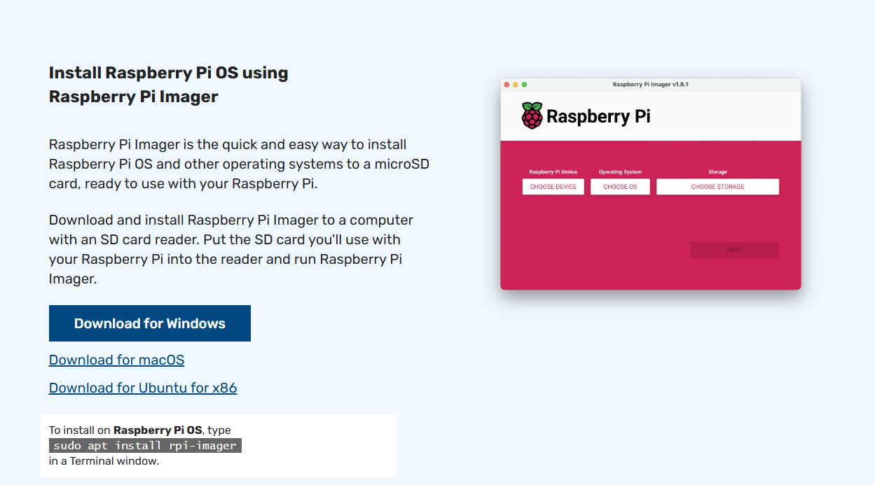Click the Install Raspberry Pi OS heading
This screenshot has width=875, height=485.
point(169,85)
